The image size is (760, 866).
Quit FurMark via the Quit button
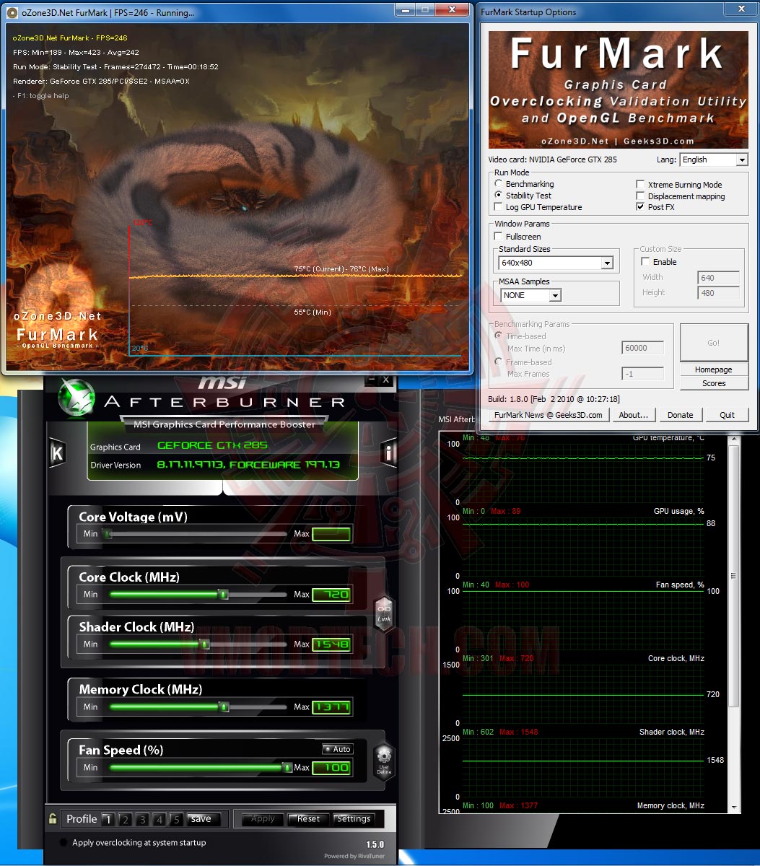pos(727,415)
